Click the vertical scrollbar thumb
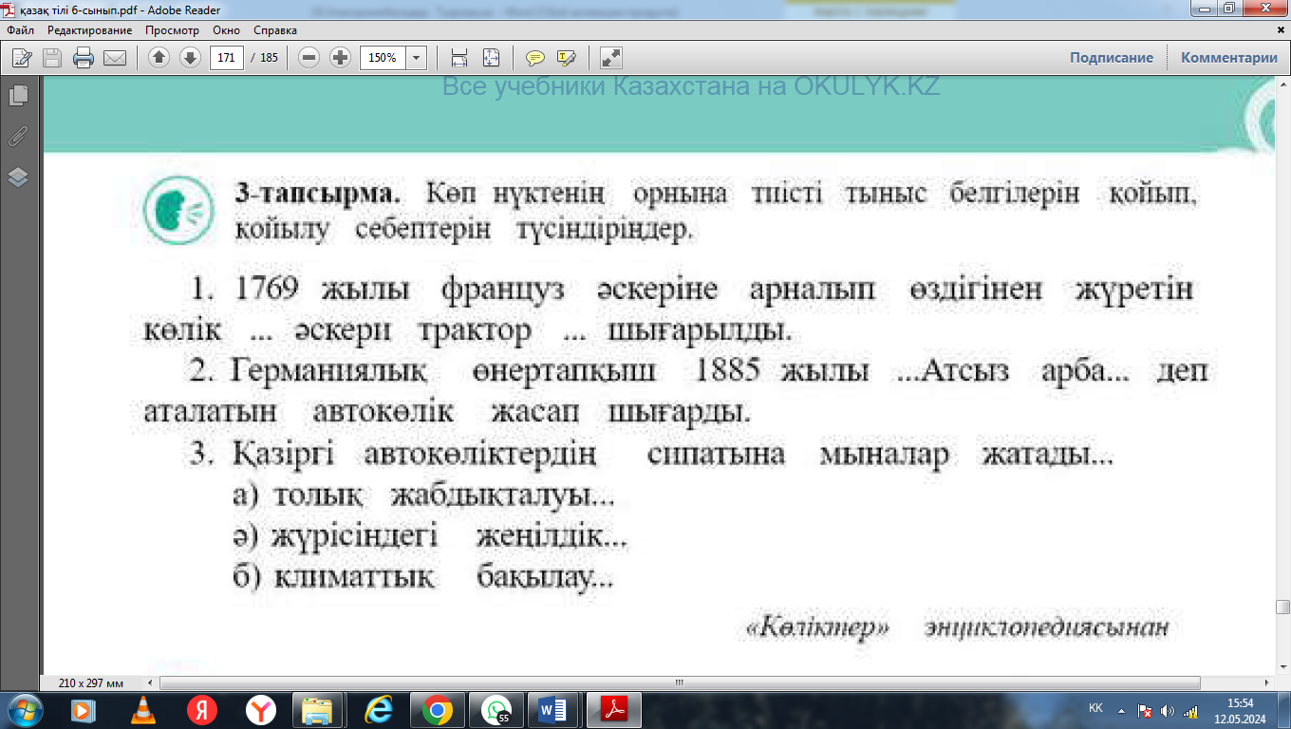This screenshot has height=729, width=1291. coord(1282,607)
